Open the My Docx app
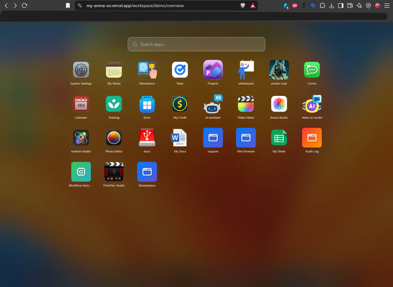Viewport: 393px width, 287px height. (179, 138)
